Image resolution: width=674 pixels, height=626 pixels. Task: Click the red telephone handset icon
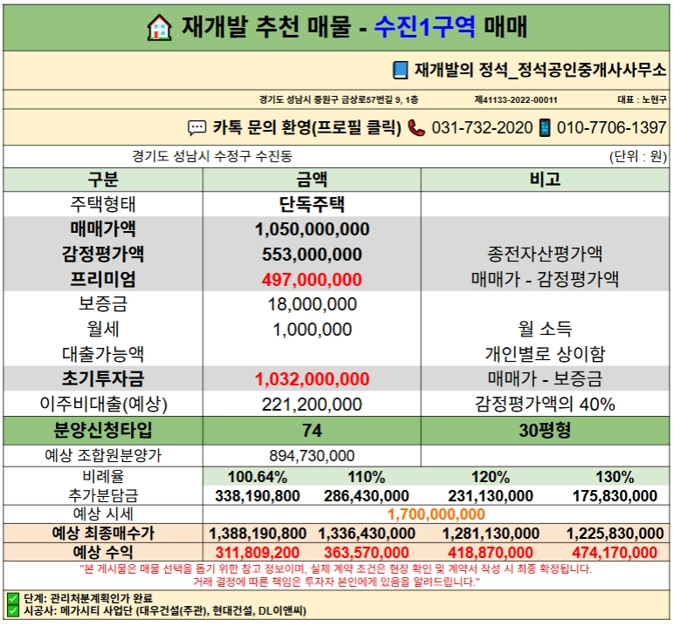(x=416, y=128)
